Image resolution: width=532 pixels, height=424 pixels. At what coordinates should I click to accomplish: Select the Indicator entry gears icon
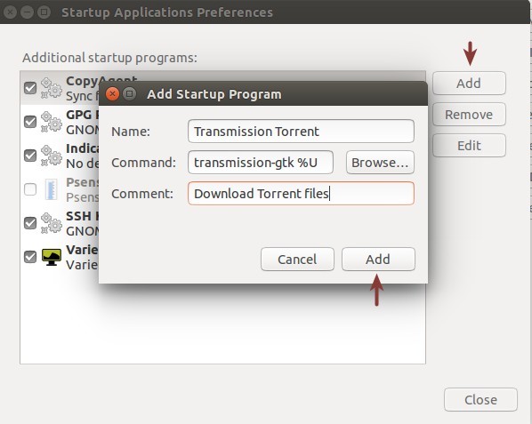pyautogui.click(x=52, y=156)
